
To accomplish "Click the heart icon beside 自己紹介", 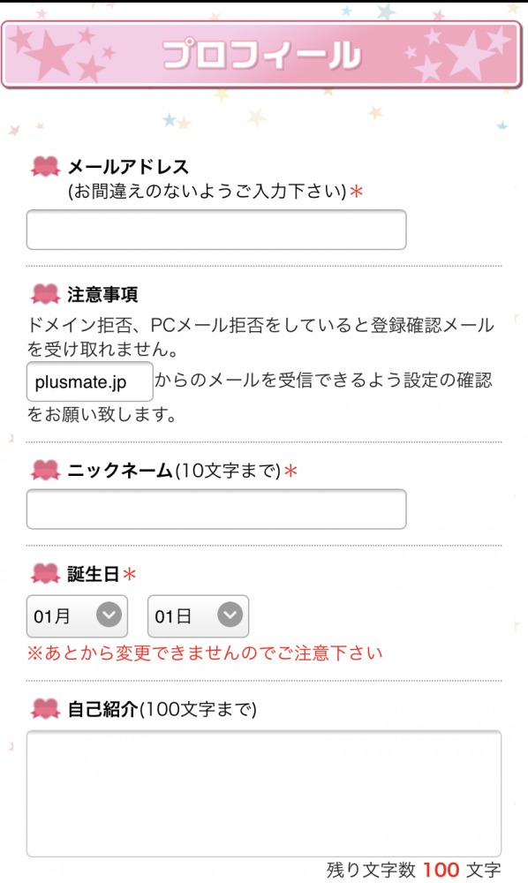I will click(45, 708).
